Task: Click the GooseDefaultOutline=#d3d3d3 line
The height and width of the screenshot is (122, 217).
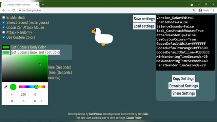Action: point(183,52)
